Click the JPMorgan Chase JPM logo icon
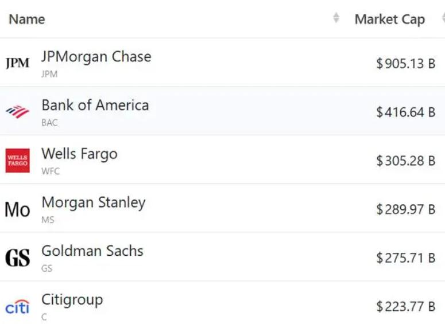The height and width of the screenshot is (324, 445). [17, 63]
